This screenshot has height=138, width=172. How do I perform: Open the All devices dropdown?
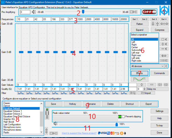coord(147,66)
